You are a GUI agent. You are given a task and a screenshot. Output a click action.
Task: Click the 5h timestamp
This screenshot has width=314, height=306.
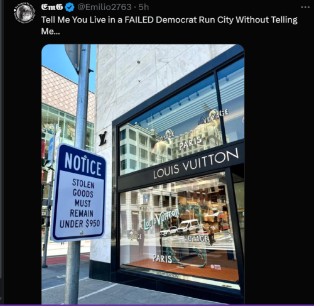[x=144, y=8]
